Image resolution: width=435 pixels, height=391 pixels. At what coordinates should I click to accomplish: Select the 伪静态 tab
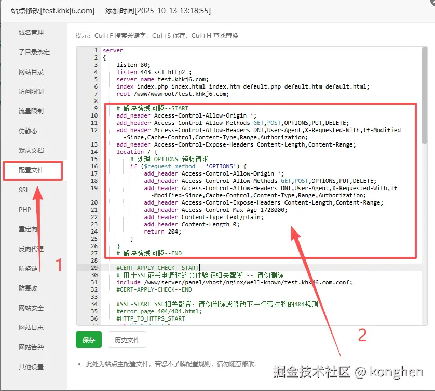(x=28, y=131)
